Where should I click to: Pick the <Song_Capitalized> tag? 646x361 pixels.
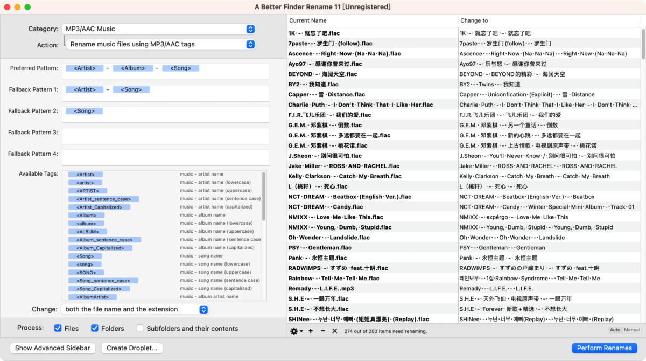(x=99, y=289)
